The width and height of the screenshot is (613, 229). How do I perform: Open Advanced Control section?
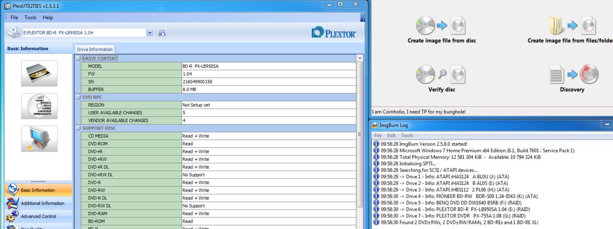tap(38, 216)
